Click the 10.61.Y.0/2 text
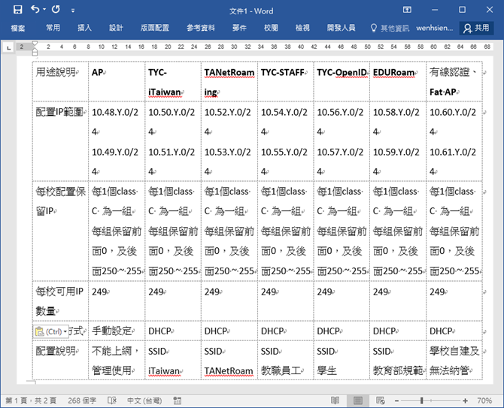Image resolution: width=504 pixels, height=408 pixels. point(453,152)
